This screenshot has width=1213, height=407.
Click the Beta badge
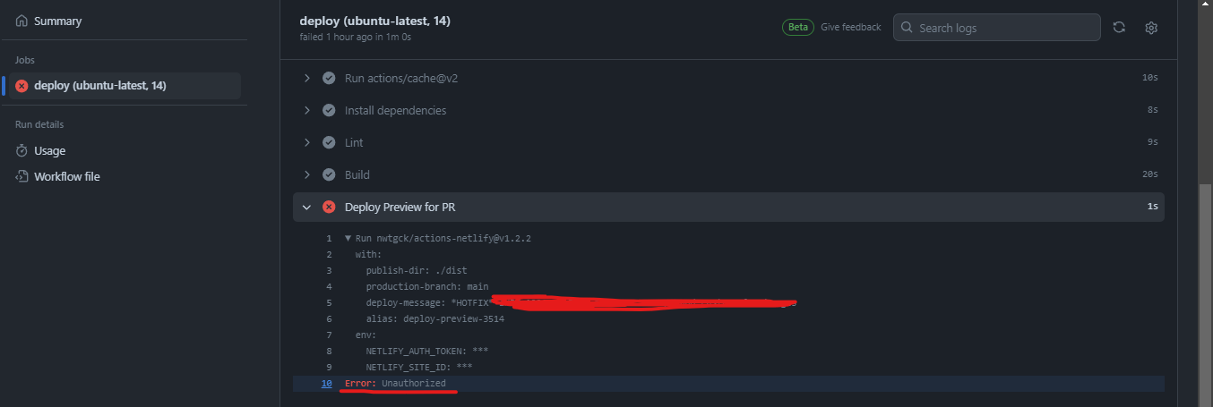tap(797, 27)
